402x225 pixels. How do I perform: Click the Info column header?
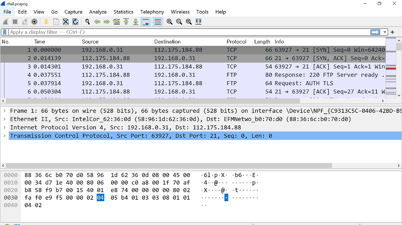329,42
